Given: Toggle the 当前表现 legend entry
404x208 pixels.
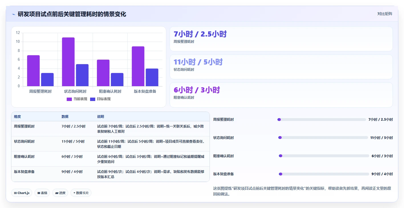Looking at the screenshot, I should tap(77, 99).
